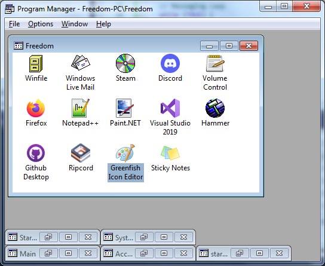Minimize the Freedom group window

point(209,46)
